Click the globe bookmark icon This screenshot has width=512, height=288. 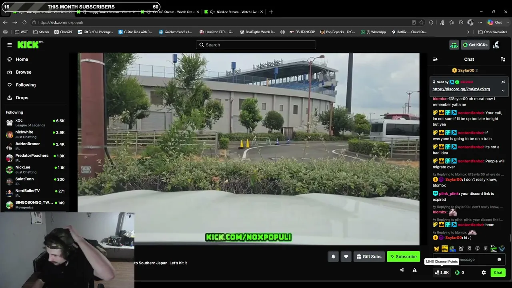click(283, 32)
